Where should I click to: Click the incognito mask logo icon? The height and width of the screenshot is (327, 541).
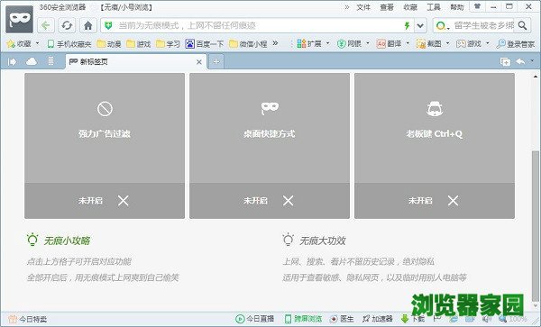pos(19,20)
